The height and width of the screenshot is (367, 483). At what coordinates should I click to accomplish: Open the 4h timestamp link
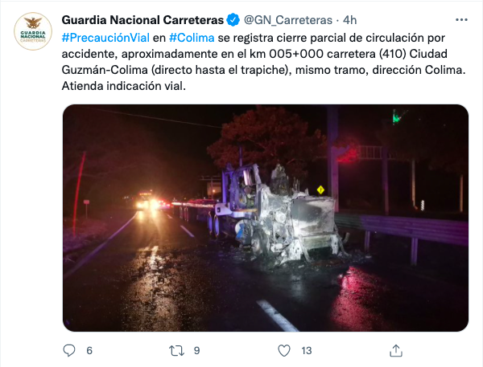(349, 20)
